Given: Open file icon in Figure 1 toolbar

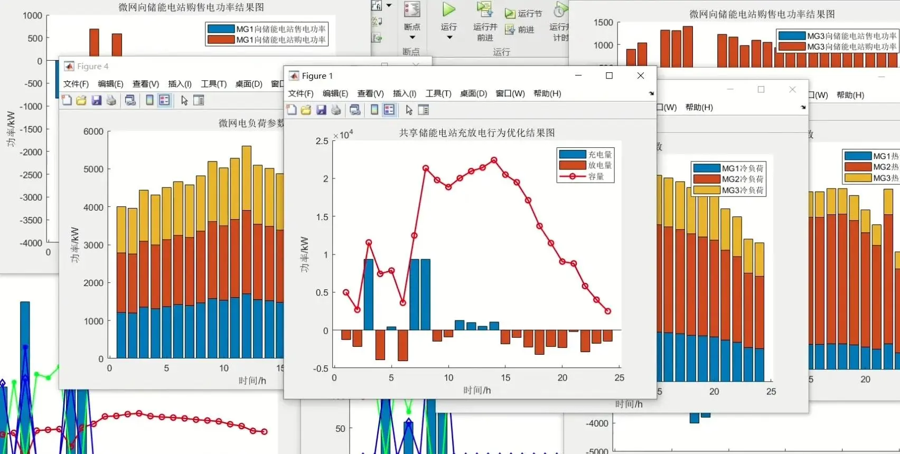Looking at the screenshot, I should (306, 110).
